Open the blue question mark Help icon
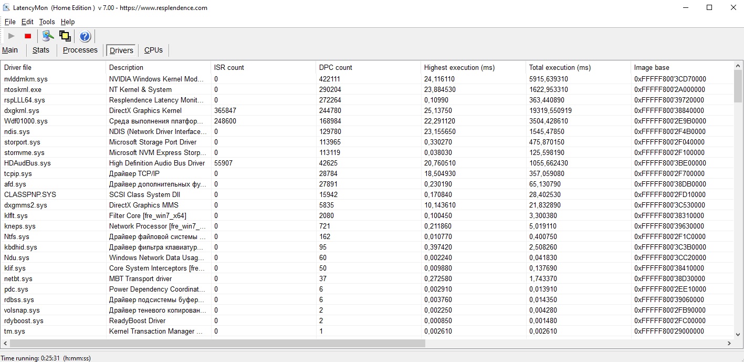Screen dimensions: 744x362 click(85, 36)
